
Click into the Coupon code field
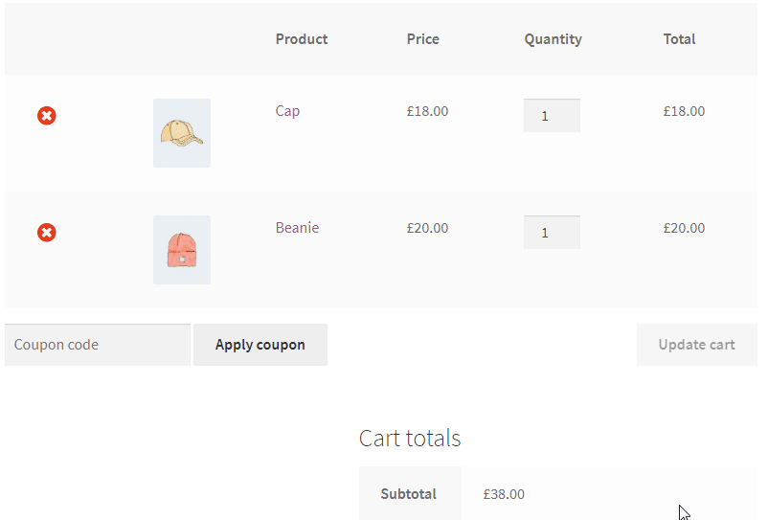pyautogui.click(x=98, y=345)
